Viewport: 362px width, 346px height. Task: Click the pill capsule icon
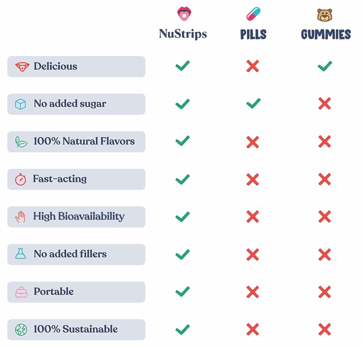[x=253, y=14]
